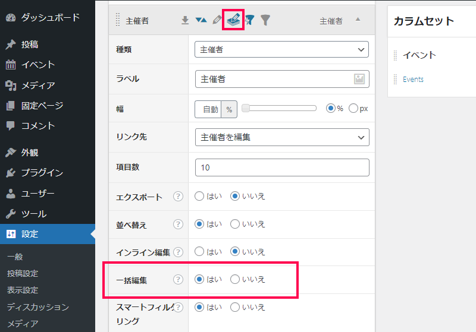The image size is (476, 332).
Task: Click the calendar icon beside イベント menu
Action: click(11, 65)
